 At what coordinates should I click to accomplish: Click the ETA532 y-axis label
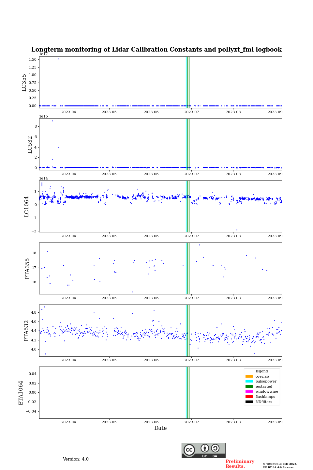[27, 330]
